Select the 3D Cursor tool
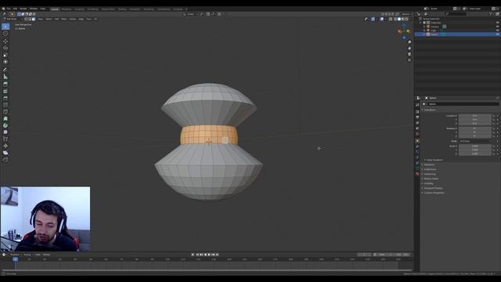501x282 pixels. tap(5, 33)
